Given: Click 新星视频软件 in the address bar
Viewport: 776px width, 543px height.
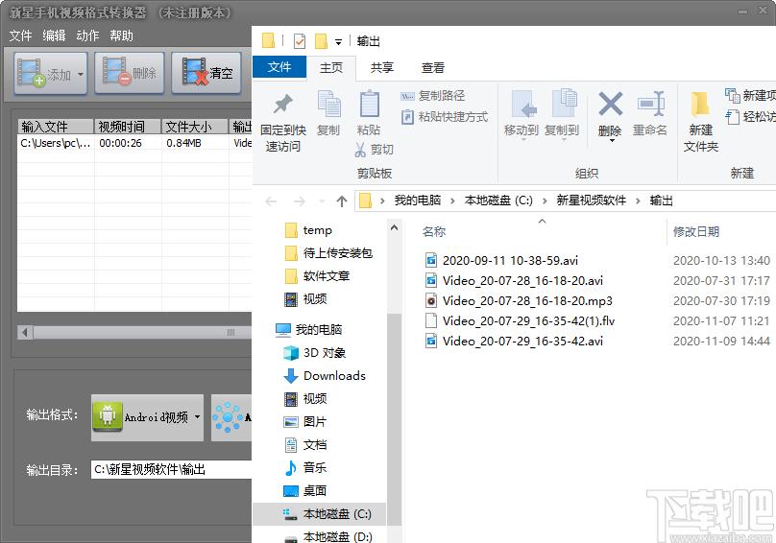Looking at the screenshot, I should tap(591, 201).
